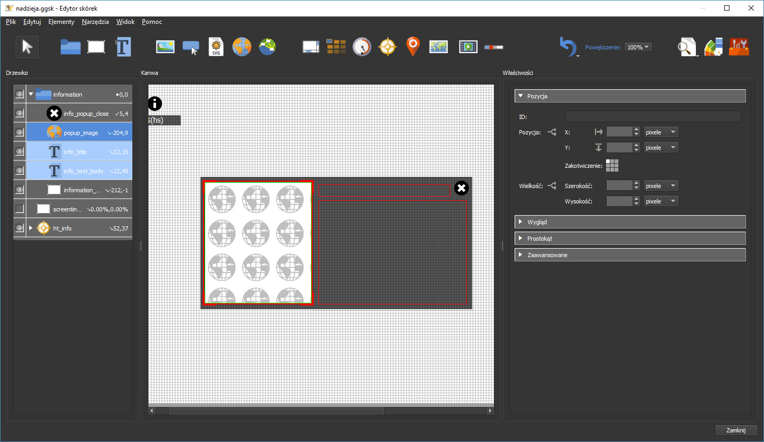The height and width of the screenshot is (442, 764).
Task: Hide the information container
Action: 20,95
